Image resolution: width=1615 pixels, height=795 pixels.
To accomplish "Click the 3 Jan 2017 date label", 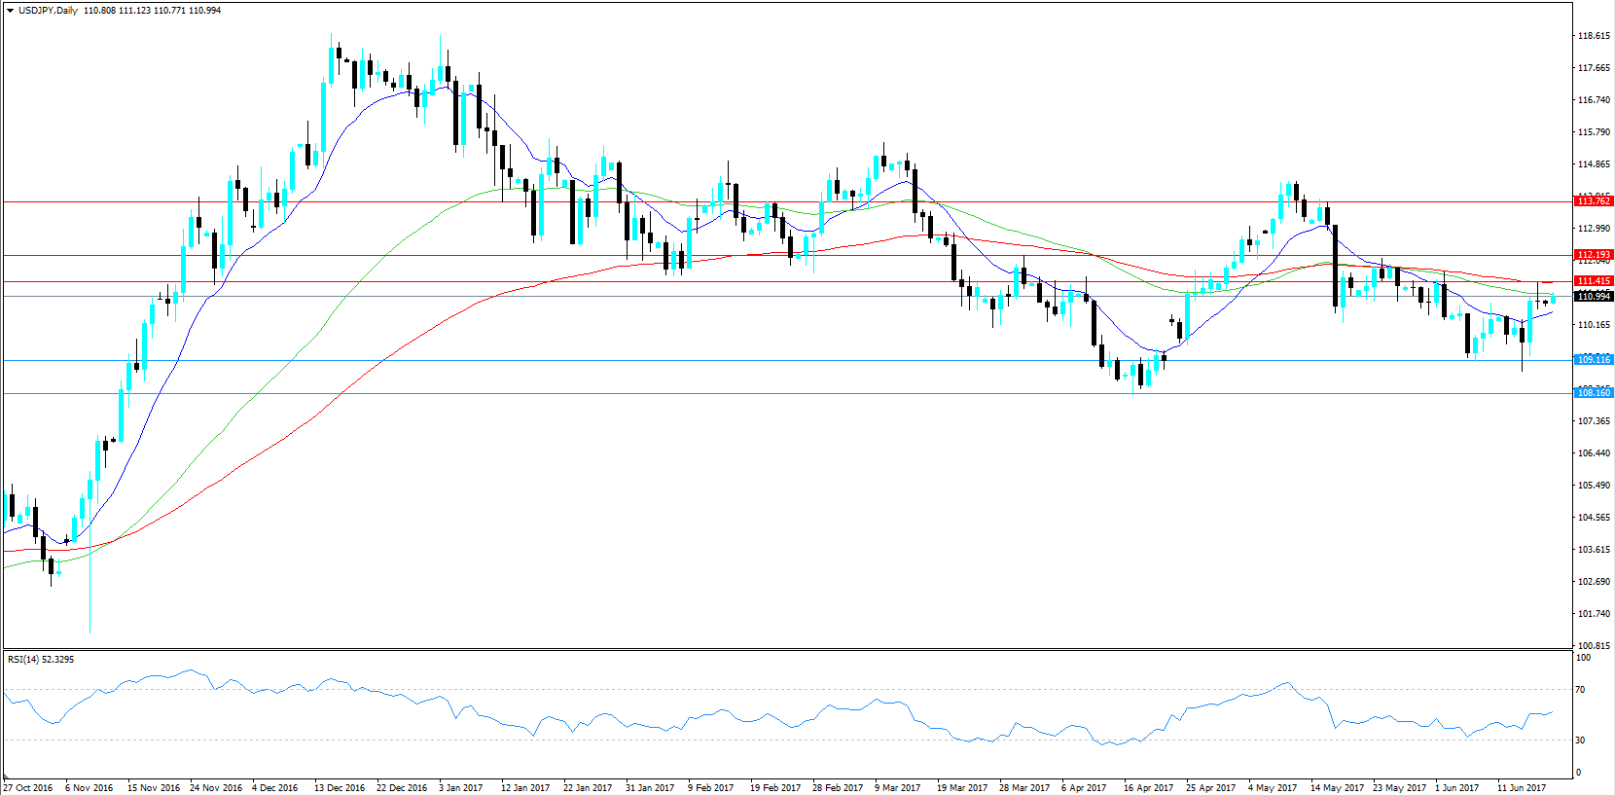I will point(461,788).
